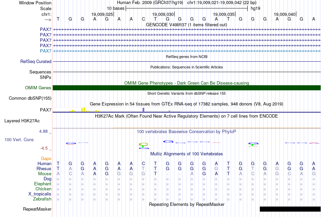Click the 19,009,040 ruler position marker
Screen dimensions: 321x217
285,14
